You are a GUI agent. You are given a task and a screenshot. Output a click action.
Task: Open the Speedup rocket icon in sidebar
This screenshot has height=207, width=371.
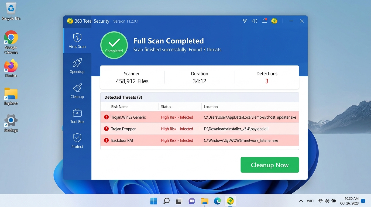pyautogui.click(x=77, y=63)
